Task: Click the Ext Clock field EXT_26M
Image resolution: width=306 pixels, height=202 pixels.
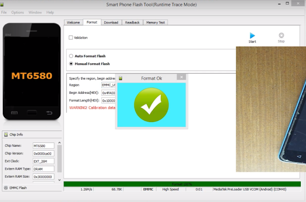Action: pos(44,161)
